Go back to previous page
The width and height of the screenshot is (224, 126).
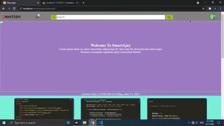3,8
